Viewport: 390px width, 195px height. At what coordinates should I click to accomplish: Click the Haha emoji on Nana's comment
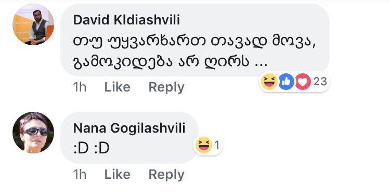click(204, 145)
